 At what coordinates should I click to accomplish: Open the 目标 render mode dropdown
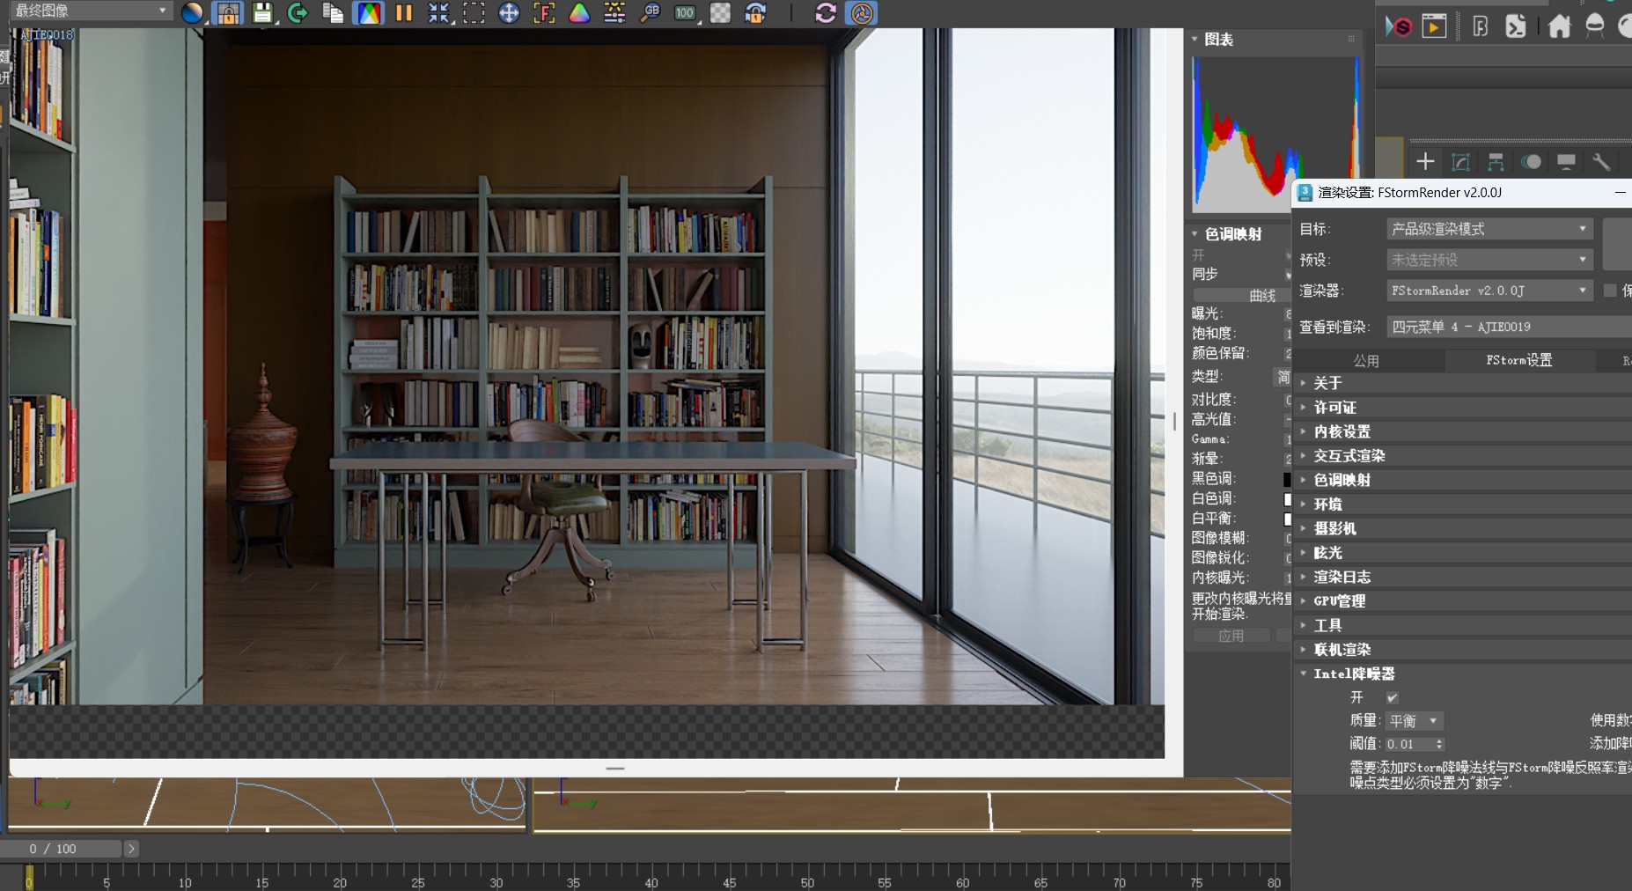1489,229
